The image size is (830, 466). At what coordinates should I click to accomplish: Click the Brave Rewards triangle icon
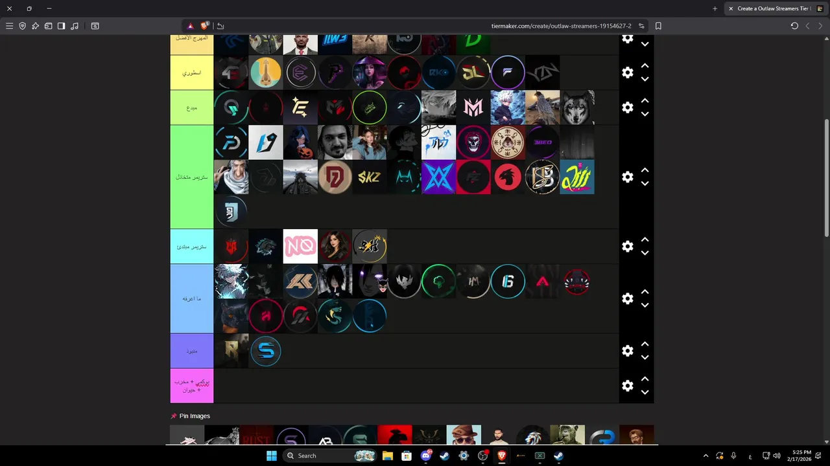[191, 26]
